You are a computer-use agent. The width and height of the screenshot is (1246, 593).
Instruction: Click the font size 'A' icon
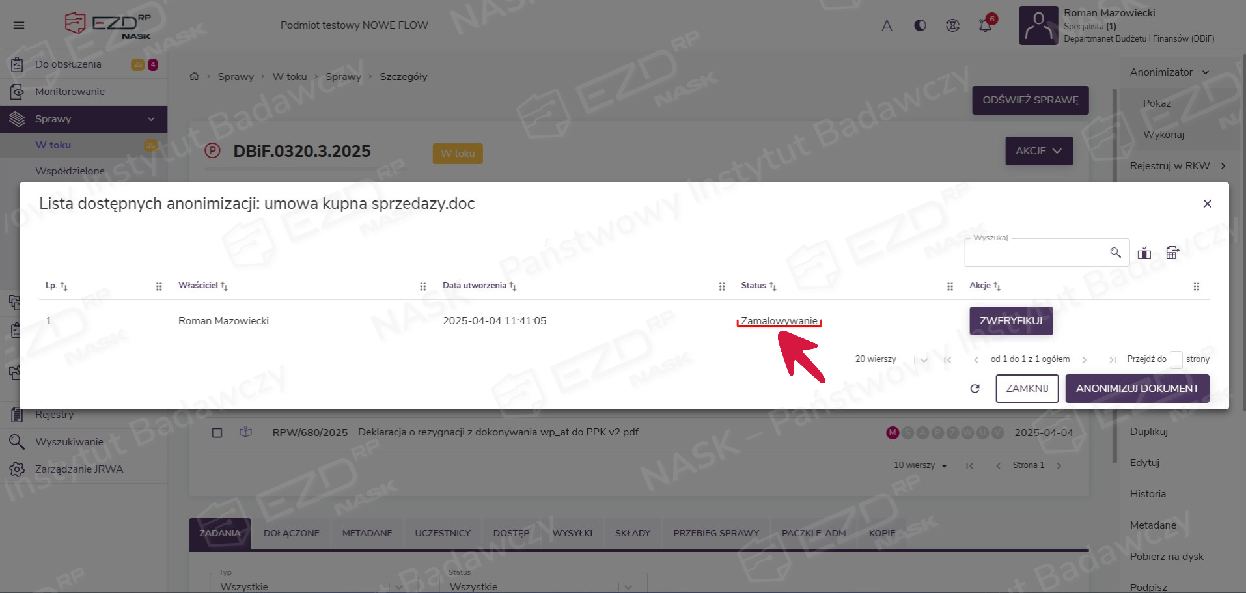click(887, 25)
